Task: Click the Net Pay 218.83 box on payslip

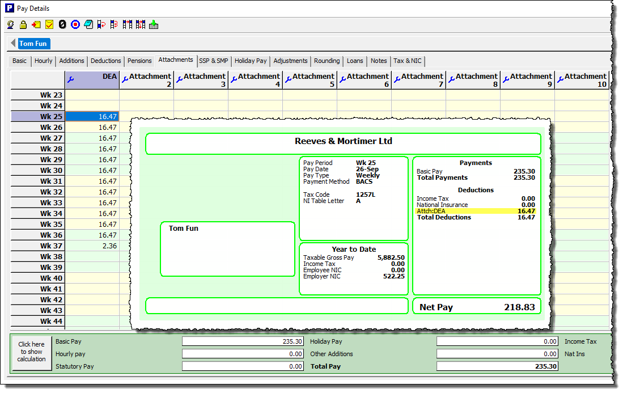Action: (477, 306)
